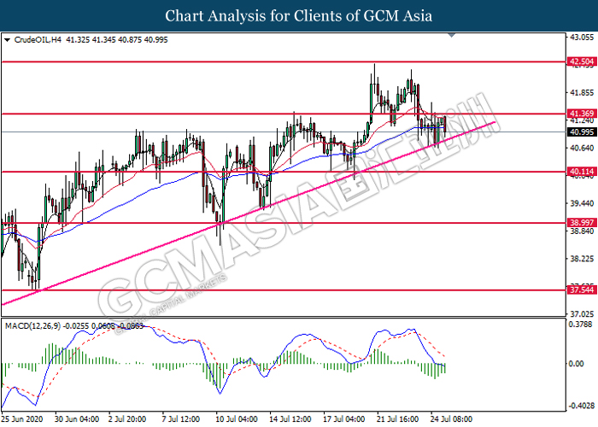Click the 37.025 price axis value
This screenshot has width=598, height=427.
coord(582,314)
